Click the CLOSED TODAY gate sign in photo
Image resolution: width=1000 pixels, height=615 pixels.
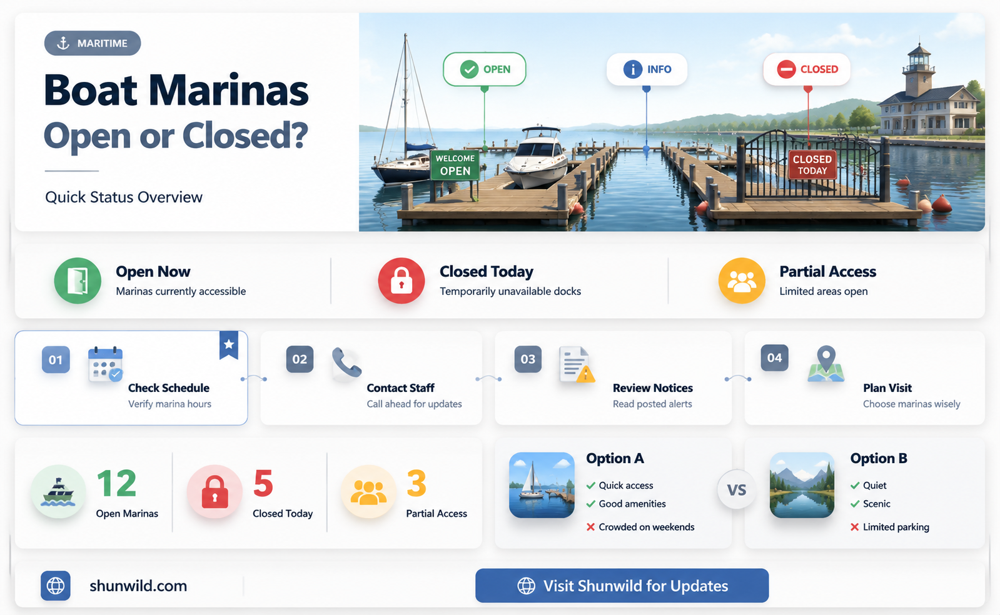click(812, 165)
